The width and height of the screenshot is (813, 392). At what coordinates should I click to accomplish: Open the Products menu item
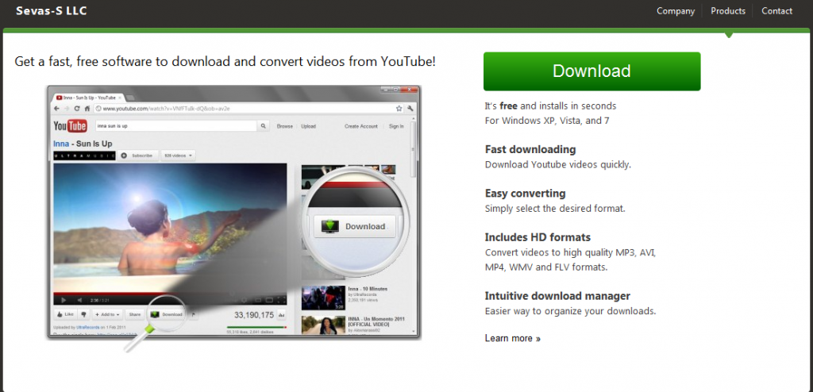728,11
